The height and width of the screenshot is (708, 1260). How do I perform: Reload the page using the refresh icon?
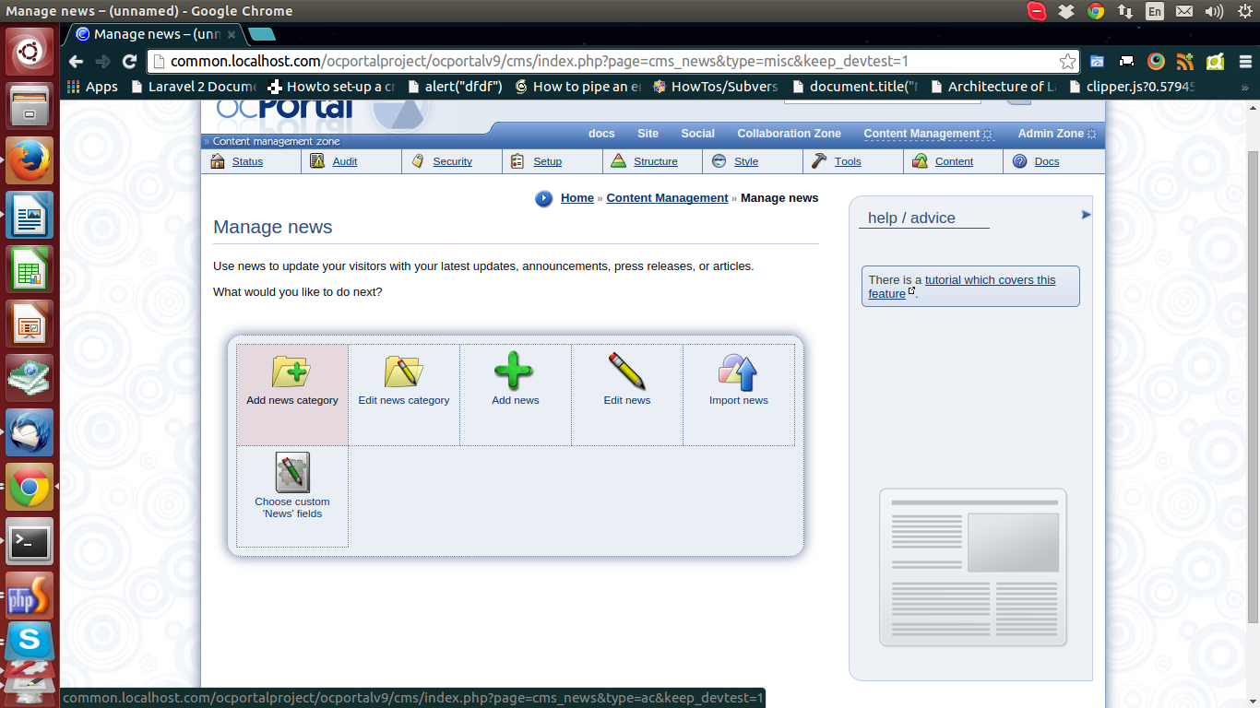click(x=129, y=62)
